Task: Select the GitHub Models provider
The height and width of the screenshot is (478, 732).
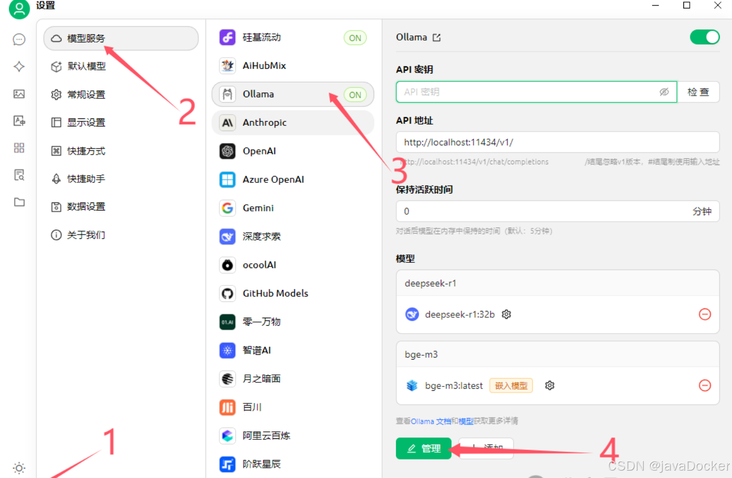Action: (293, 293)
